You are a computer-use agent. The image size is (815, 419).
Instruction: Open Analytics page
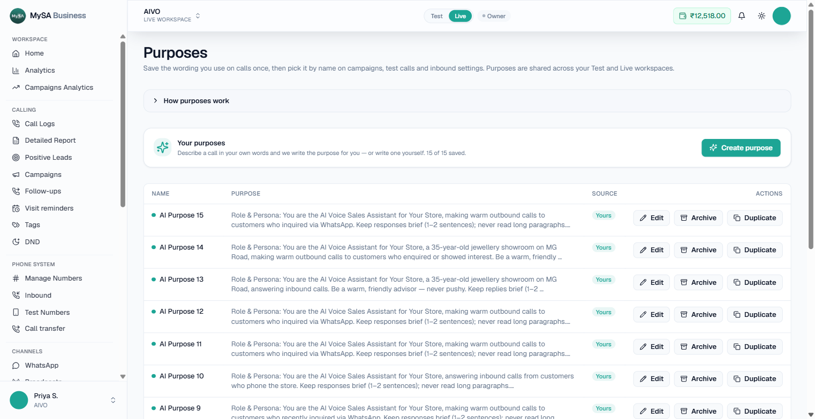tap(40, 71)
